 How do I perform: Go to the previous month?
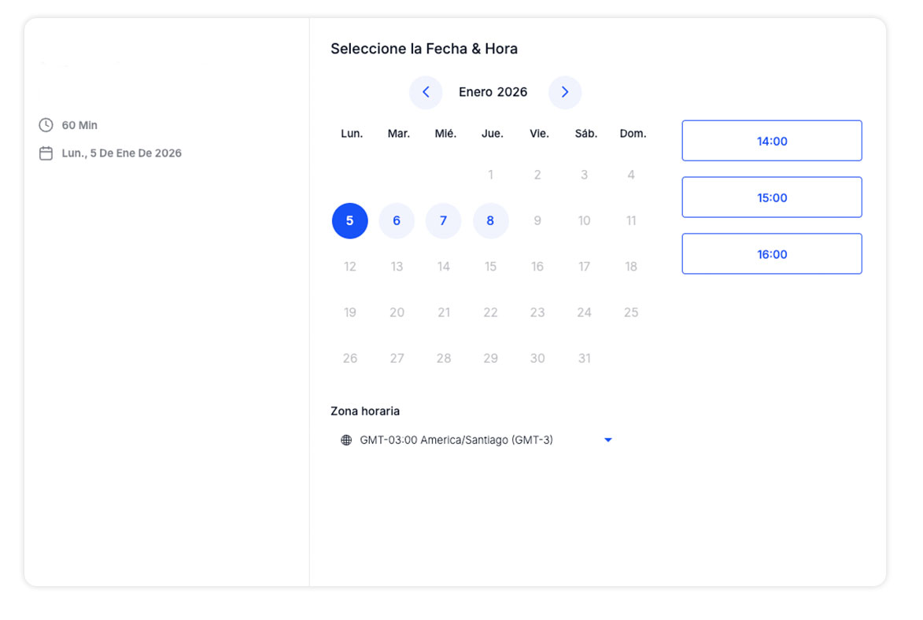coord(426,92)
